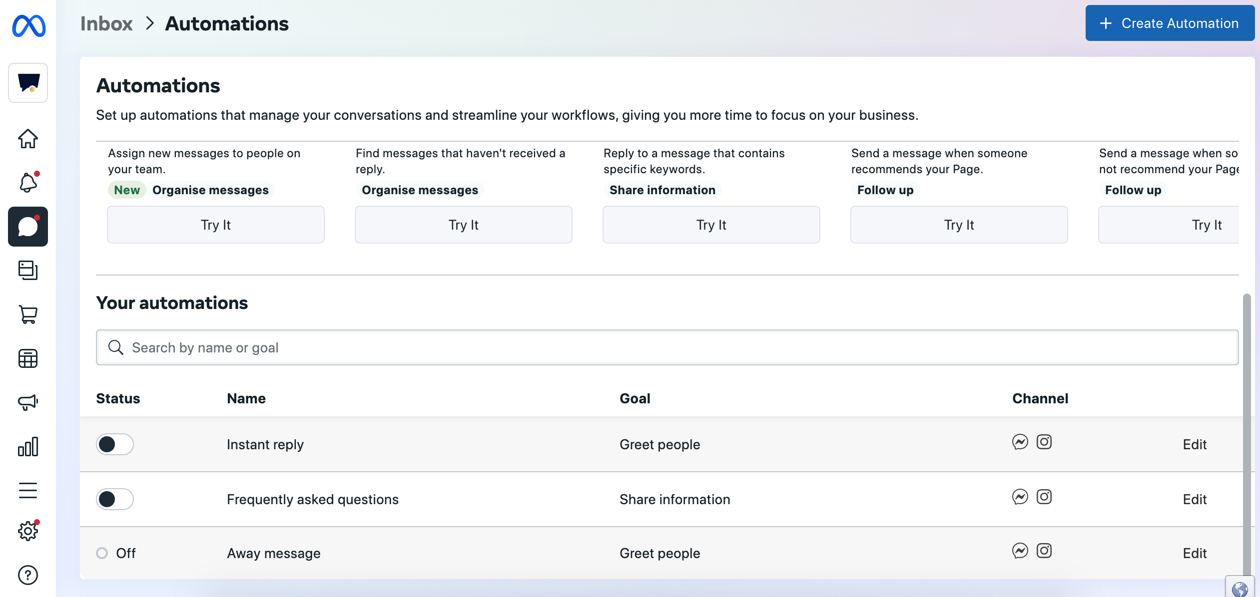Click Messenger icon in Frequently asked questions row
This screenshot has height=597, width=1260.
[x=1020, y=497]
